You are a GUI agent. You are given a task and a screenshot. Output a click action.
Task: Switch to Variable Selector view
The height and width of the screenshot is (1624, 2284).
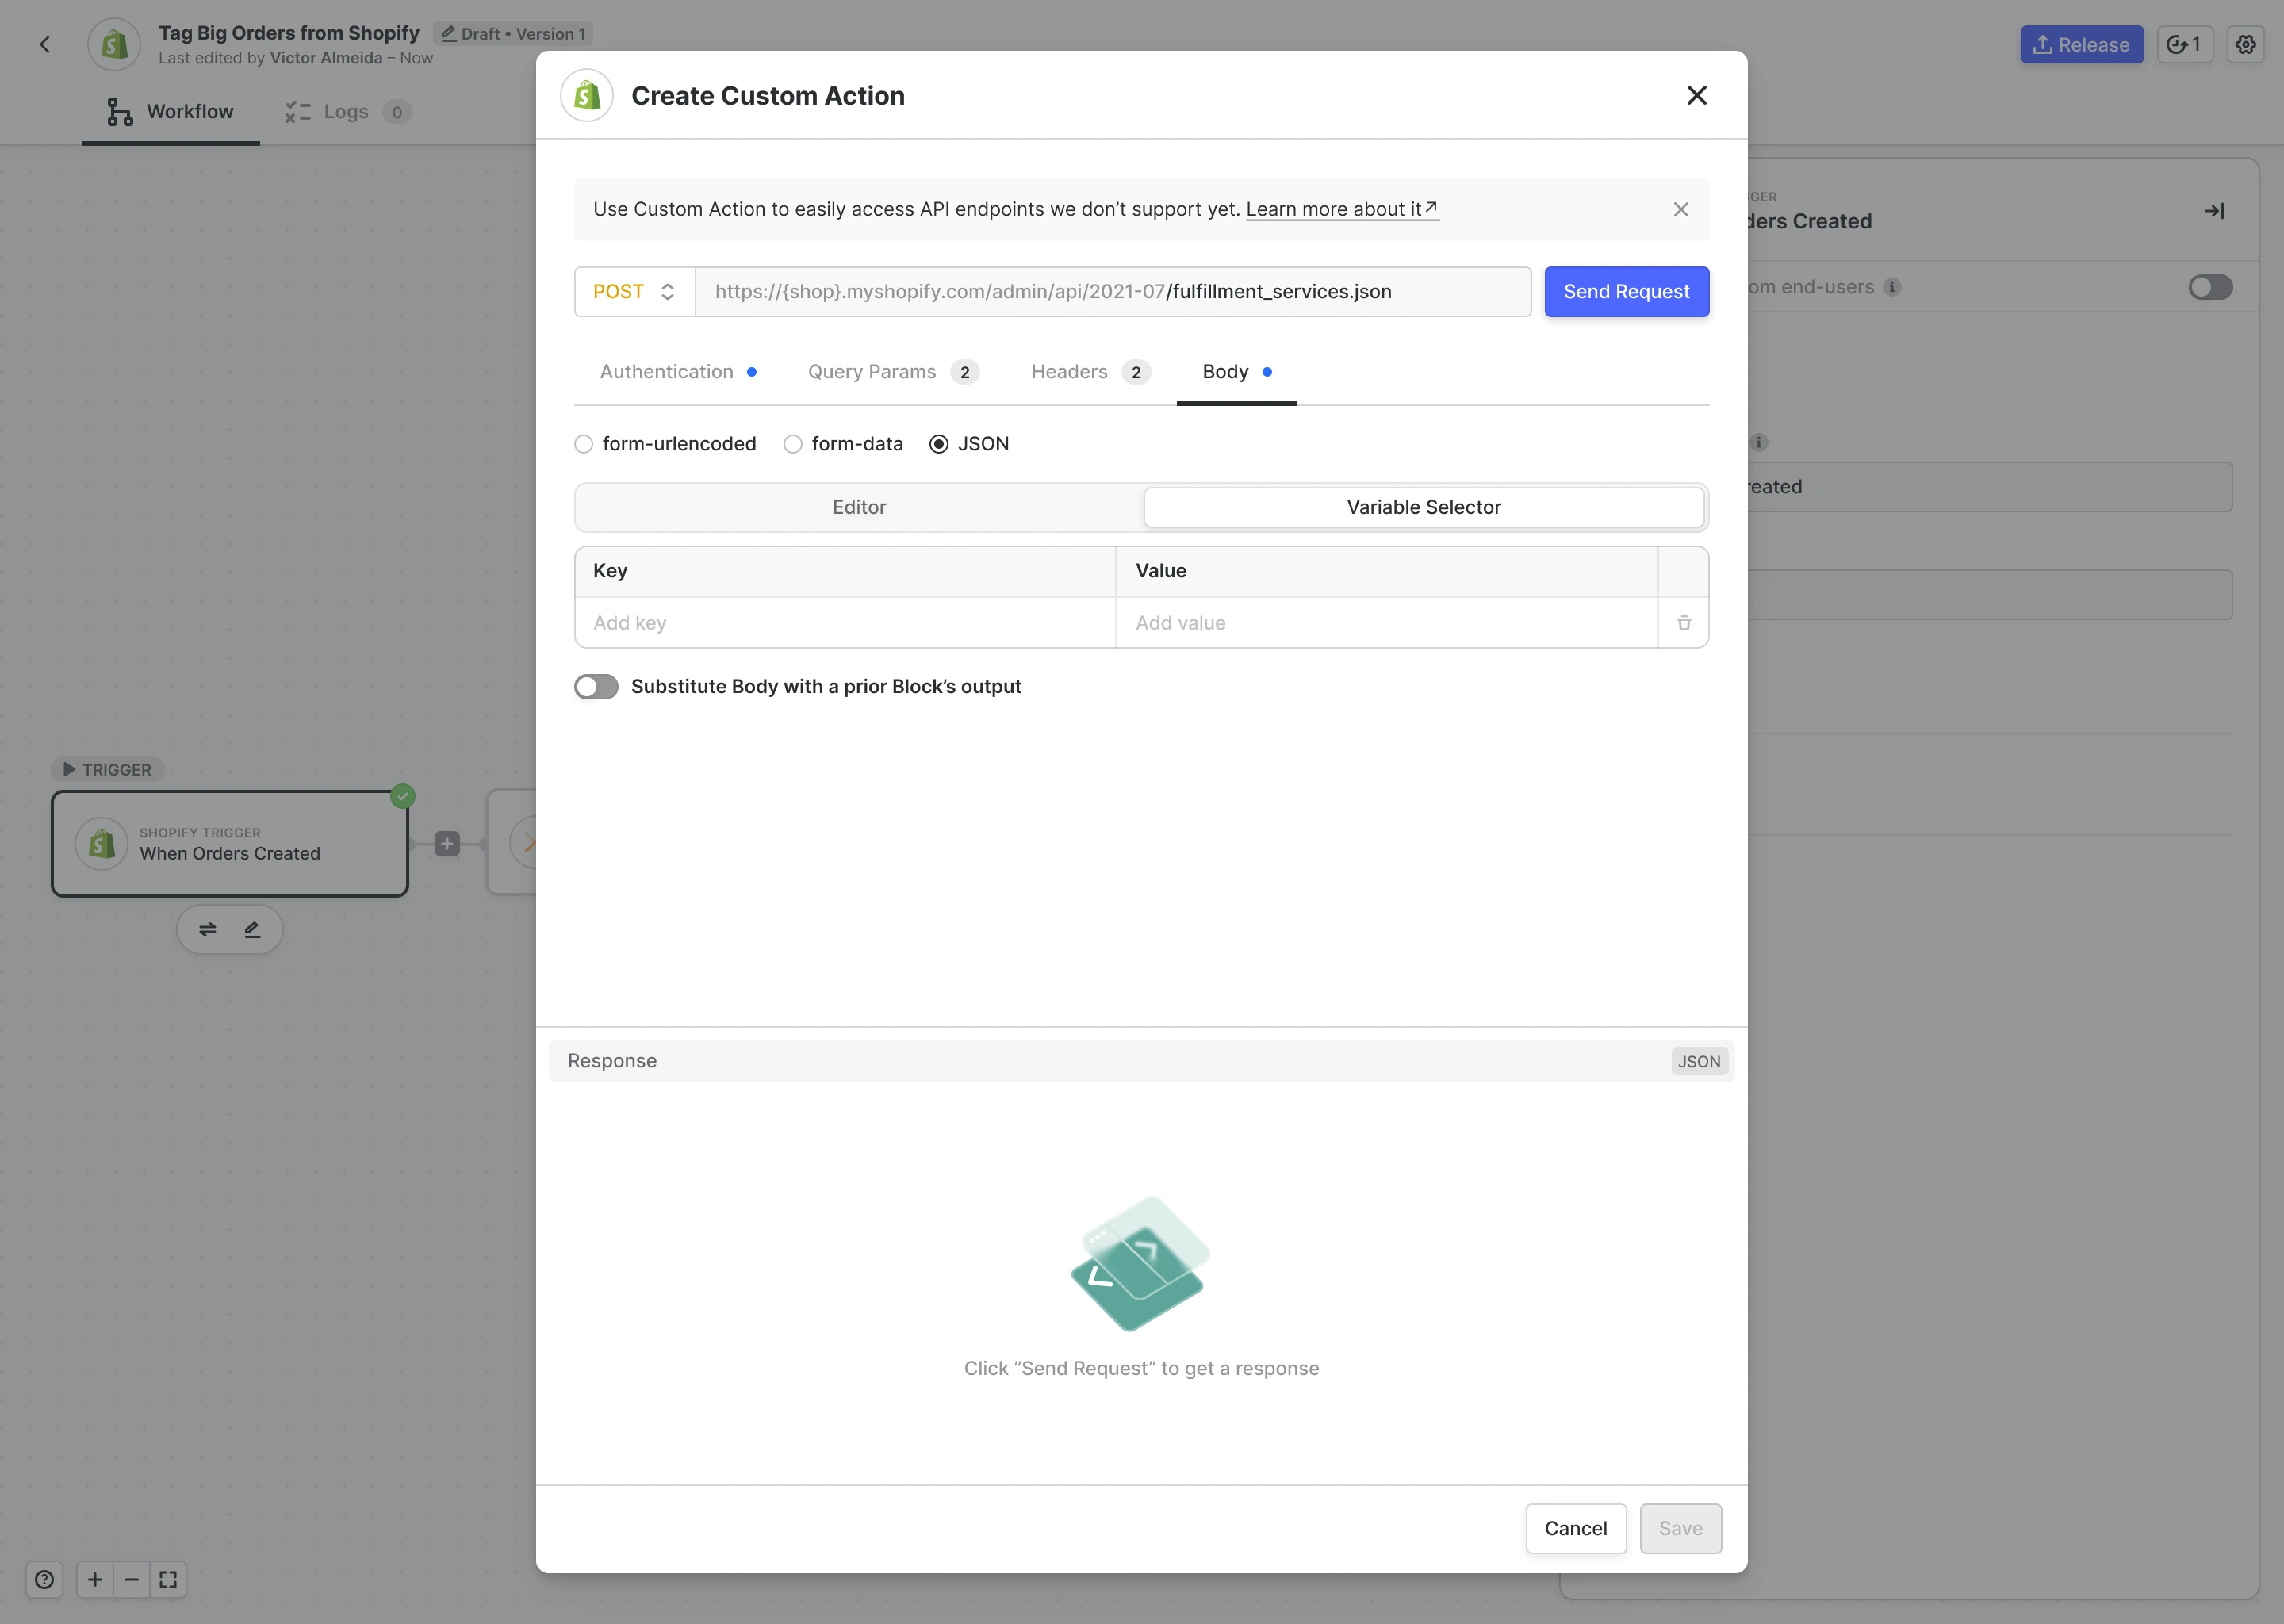tap(1423, 507)
